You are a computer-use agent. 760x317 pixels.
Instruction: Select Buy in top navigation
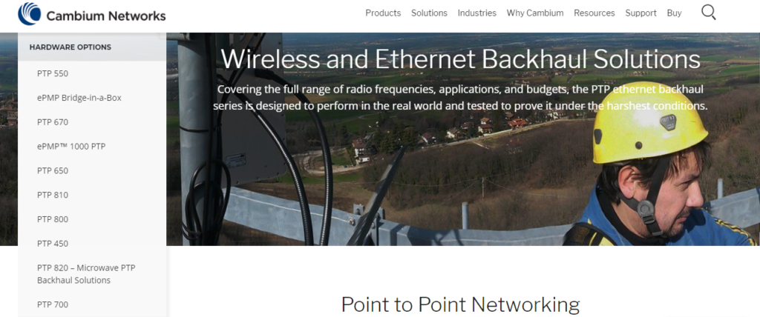pyautogui.click(x=674, y=13)
